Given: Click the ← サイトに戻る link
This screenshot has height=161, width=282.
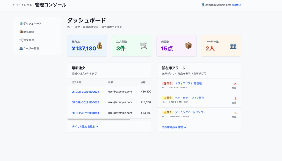Looking at the screenshot, I should (22, 5).
